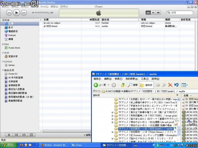The height and width of the screenshot is (148, 198).
Task: Uncheck the 'only my railgun' song checkbox
Action: [45, 23]
